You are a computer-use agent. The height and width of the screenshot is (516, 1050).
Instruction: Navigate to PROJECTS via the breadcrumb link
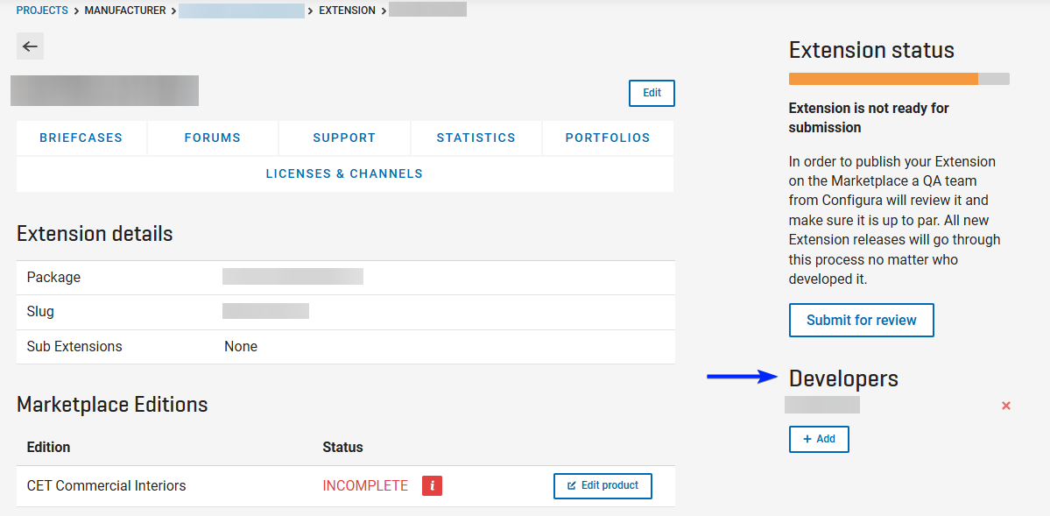pos(41,10)
